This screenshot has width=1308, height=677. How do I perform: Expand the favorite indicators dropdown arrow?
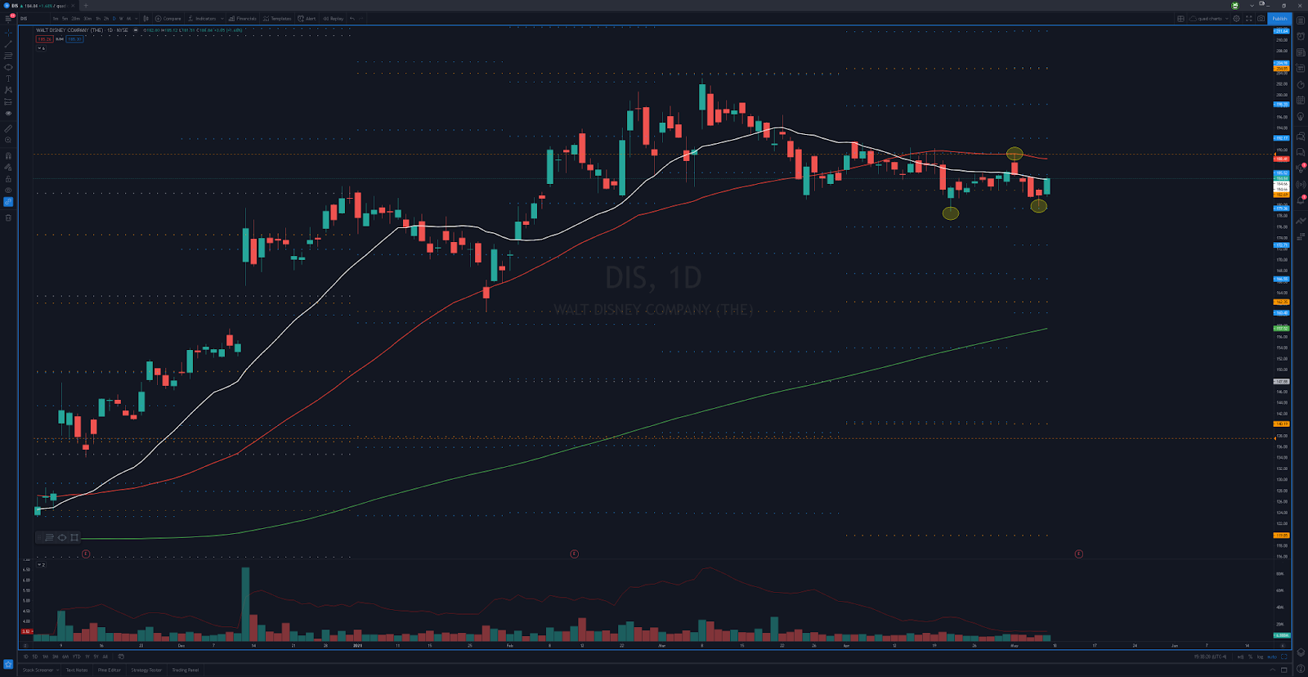pos(222,18)
